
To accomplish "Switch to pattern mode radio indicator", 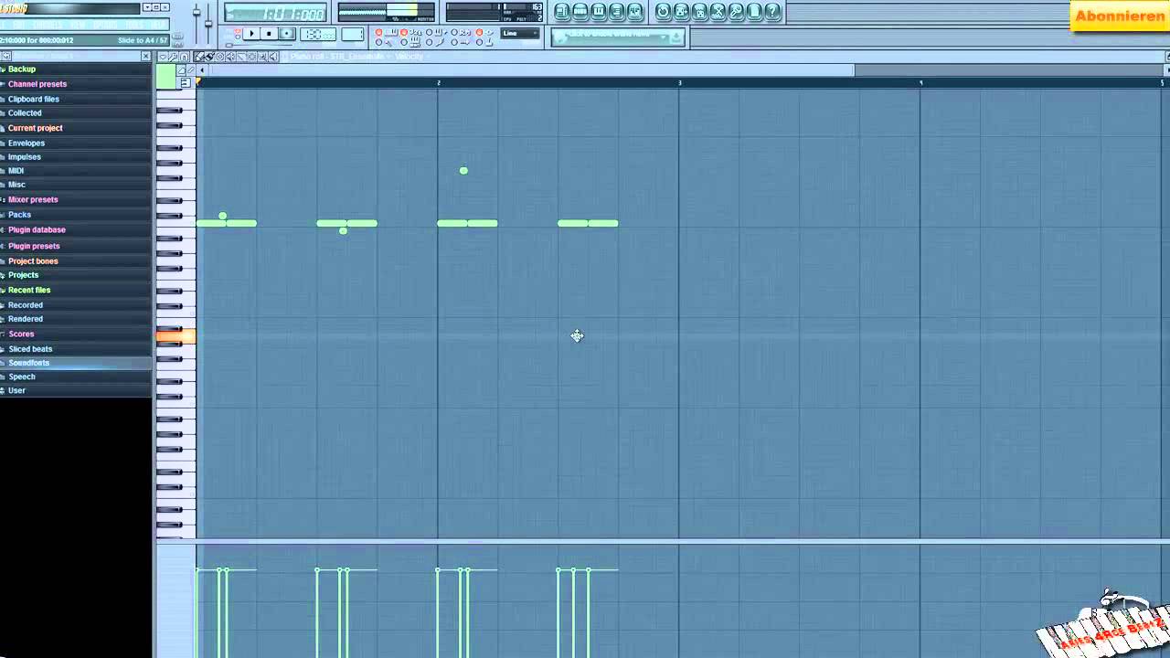I will coord(238,30).
